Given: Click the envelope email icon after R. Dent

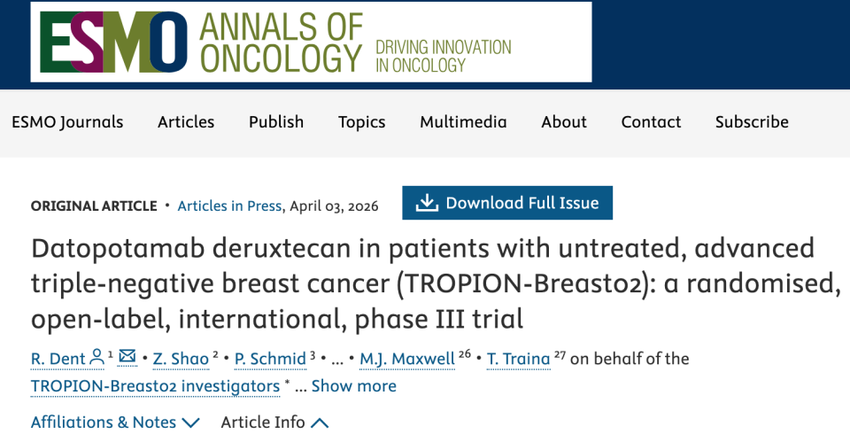Looking at the screenshot, I should pos(127,356).
